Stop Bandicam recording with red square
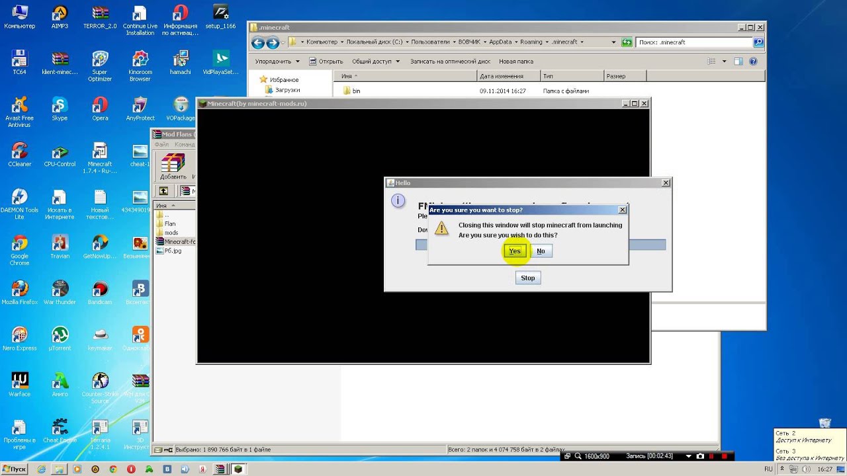The height and width of the screenshot is (476, 847). tap(725, 456)
